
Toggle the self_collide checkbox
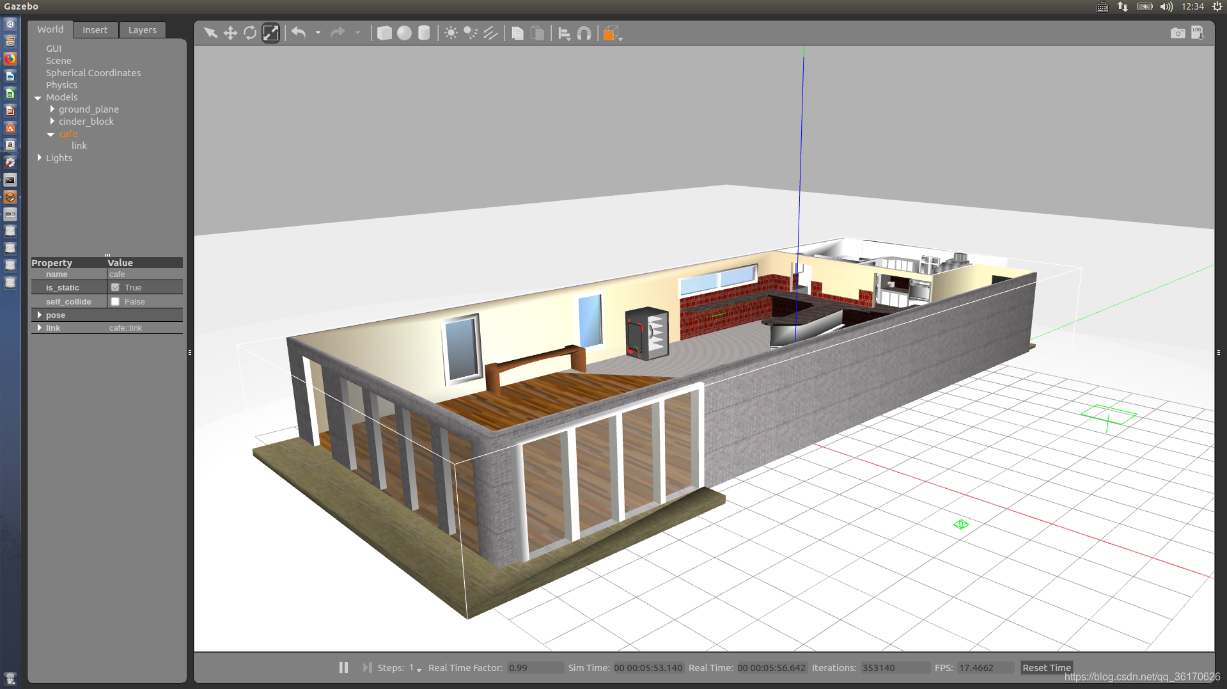[115, 301]
